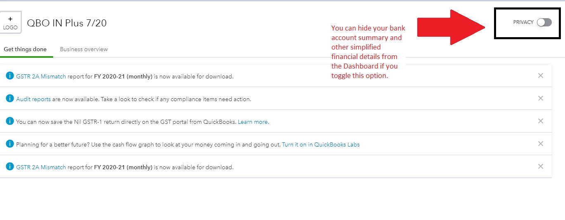
Task: Dismiss the cash flow graph notification
Action: 541,144
